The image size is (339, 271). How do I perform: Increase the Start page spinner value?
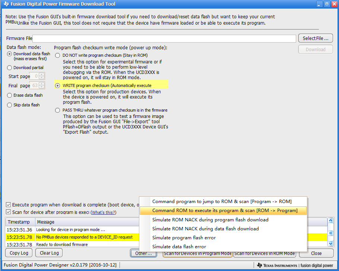42,75
